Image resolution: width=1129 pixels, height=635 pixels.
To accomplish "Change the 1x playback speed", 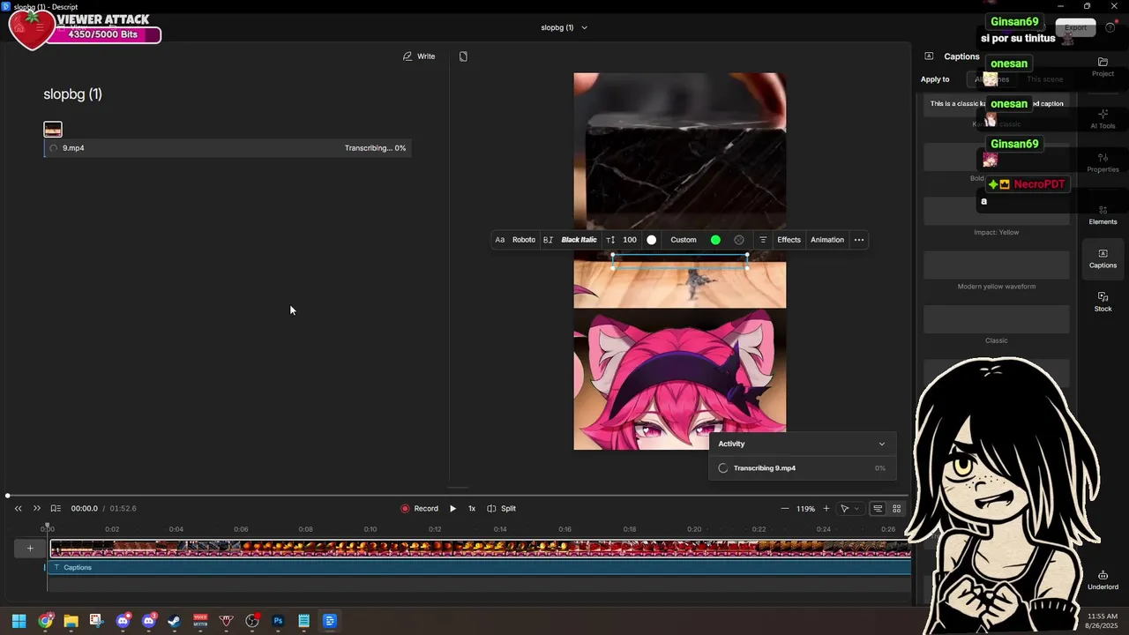I will (472, 508).
